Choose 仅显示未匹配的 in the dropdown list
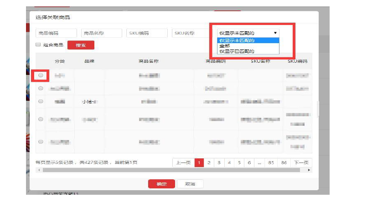This screenshot has width=367, height=207. tap(248, 40)
